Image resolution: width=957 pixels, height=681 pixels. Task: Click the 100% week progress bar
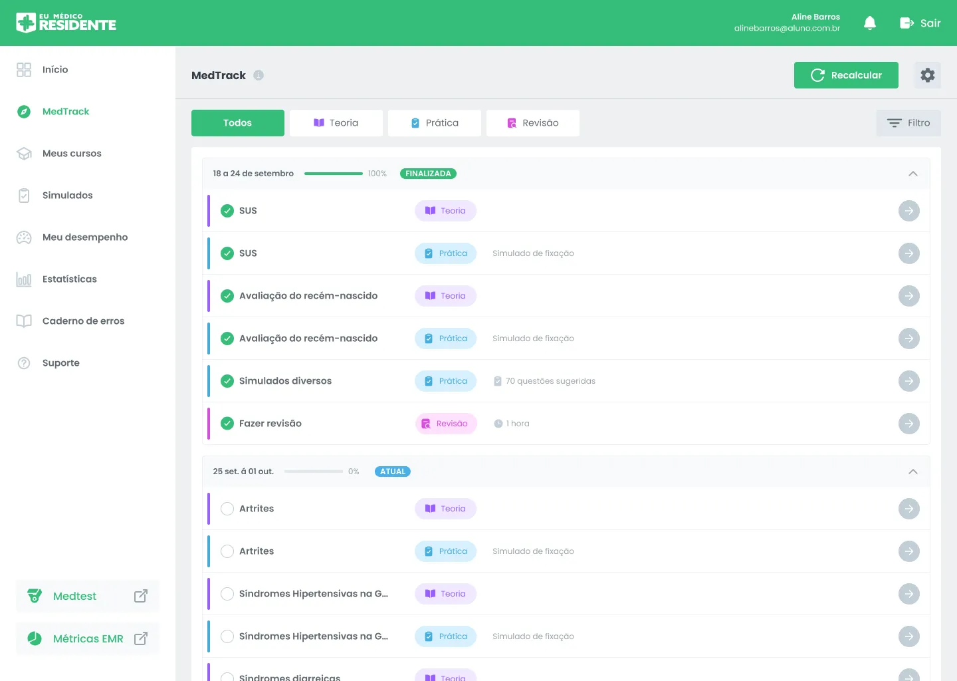pyautogui.click(x=334, y=174)
